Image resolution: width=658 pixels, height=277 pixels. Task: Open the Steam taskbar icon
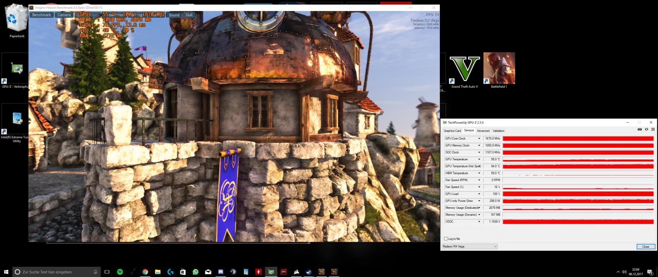click(x=309, y=272)
